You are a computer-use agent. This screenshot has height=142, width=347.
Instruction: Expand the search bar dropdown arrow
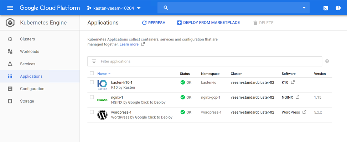(304, 8)
